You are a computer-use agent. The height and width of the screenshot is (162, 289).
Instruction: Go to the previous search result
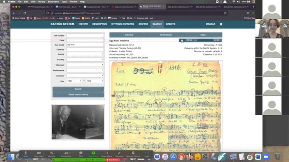pos(128,35)
